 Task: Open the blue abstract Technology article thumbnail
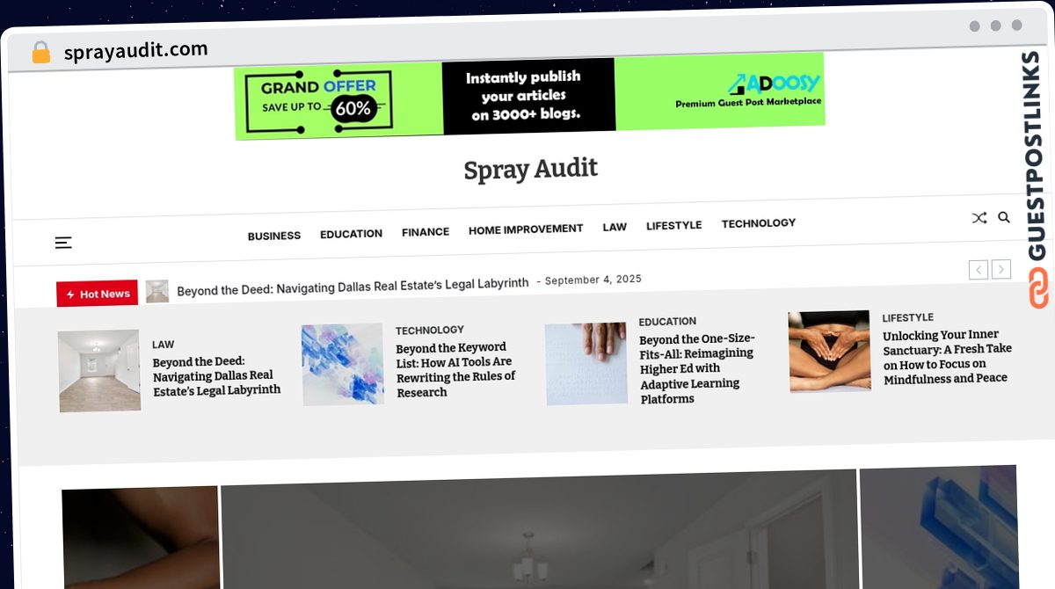click(343, 364)
